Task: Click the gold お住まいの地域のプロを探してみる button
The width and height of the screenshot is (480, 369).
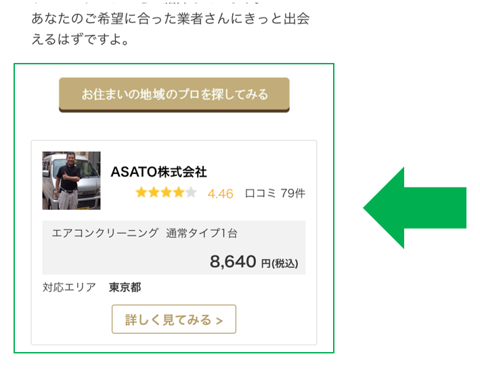Action: [x=174, y=94]
